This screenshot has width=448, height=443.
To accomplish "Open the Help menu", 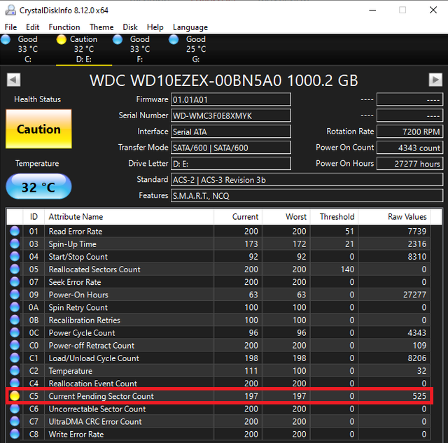I will coord(155,27).
